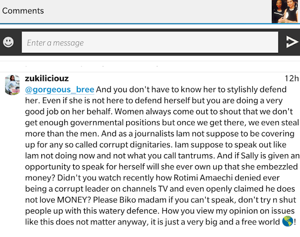Open the post thumbnail photo
This screenshot has width=300, height=237.
[285, 11]
